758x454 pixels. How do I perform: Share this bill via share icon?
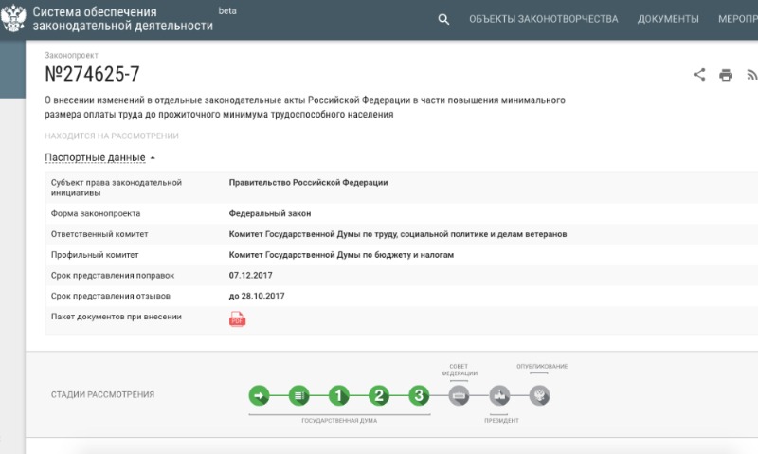(x=699, y=75)
